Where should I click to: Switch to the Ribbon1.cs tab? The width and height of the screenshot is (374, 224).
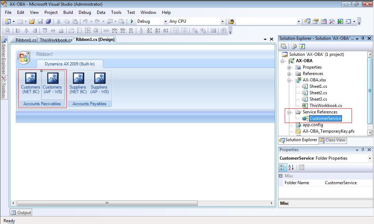point(26,40)
